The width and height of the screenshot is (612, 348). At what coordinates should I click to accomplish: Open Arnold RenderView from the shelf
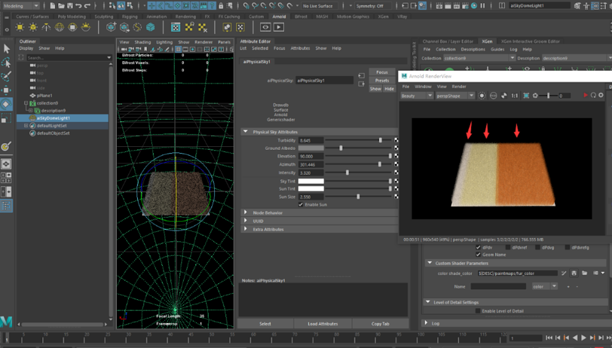coord(265,27)
